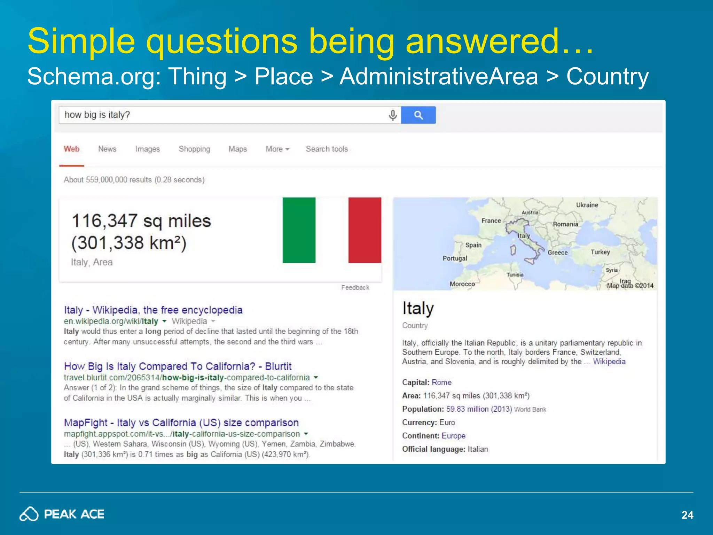Image resolution: width=713 pixels, height=535 pixels.
Task: Click the search box containing 'how big is italy?'
Action: point(230,115)
